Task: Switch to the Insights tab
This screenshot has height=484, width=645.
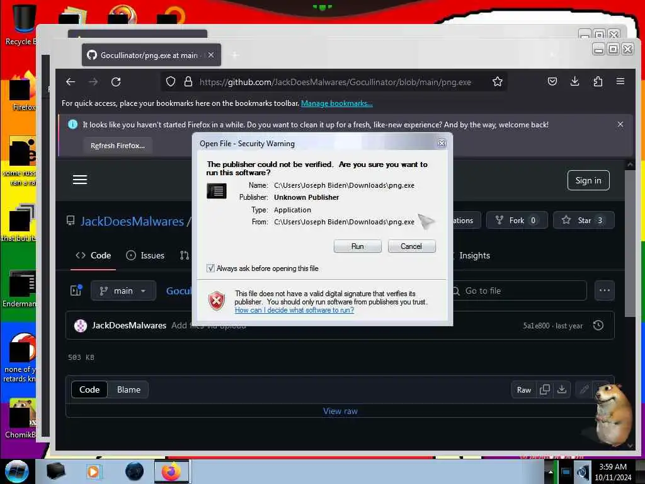Action: 474,256
